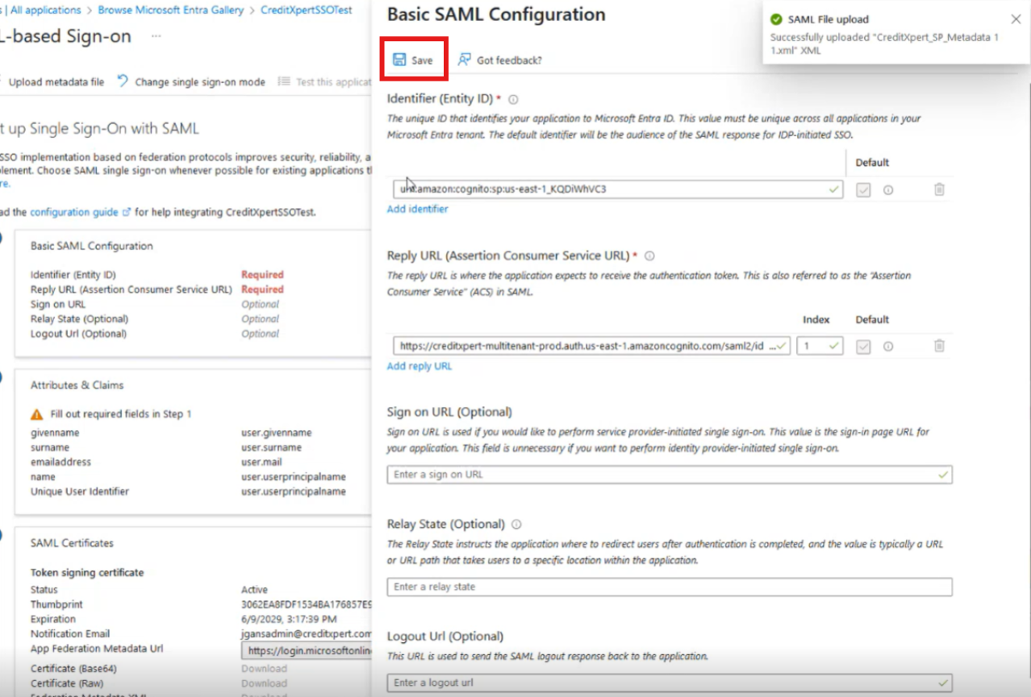Click the Notification Email value
Screen dimensions: 1031x697
coord(307,634)
